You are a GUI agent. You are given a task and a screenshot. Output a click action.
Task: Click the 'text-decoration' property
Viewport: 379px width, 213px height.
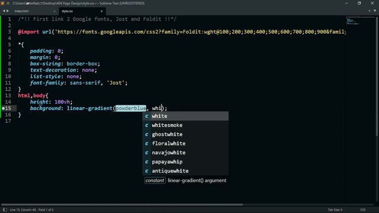pos(53,70)
